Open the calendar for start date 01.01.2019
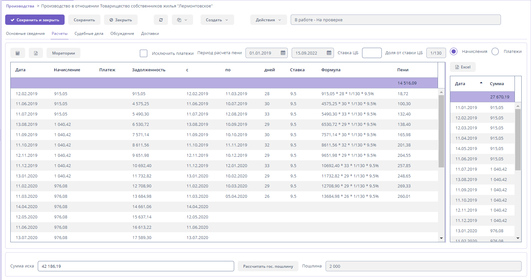 283,53
